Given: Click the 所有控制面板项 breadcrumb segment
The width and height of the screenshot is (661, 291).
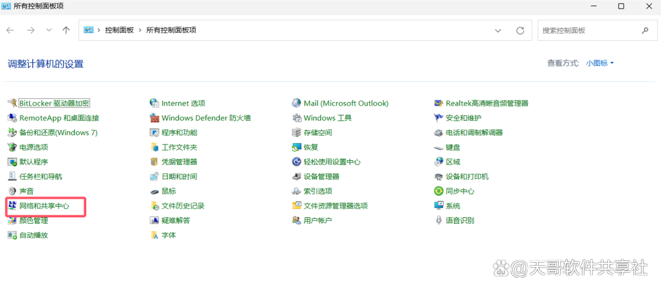Looking at the screenshot, I should click(171, 30).
